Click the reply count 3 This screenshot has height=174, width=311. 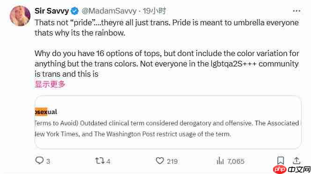tap(48, 161)
